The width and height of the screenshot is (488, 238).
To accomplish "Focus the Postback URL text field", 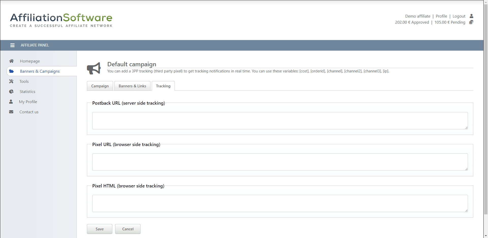I will [x=280, y=121].
